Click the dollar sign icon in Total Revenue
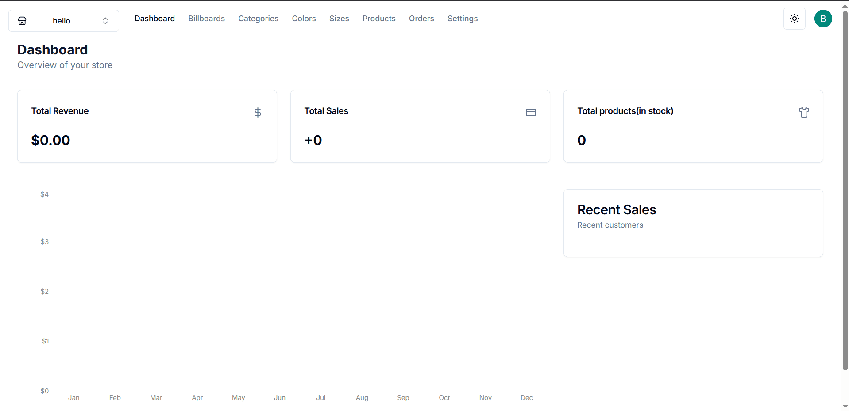849x411 pixels. (258, 113)
